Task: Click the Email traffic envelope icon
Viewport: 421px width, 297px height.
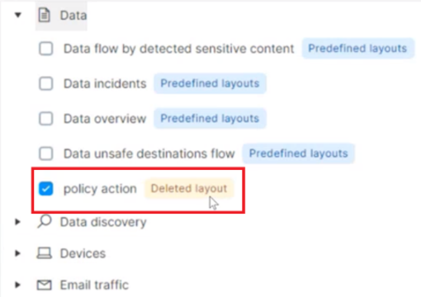Action: coord(45,285)
